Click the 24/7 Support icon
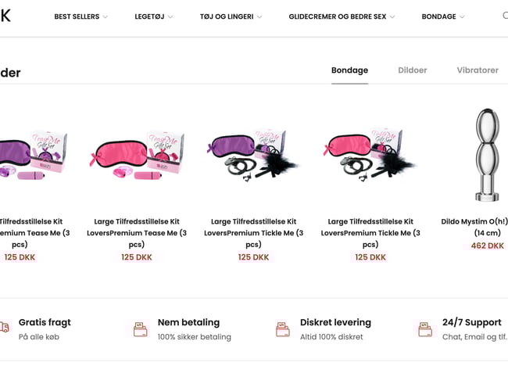This screenshot has width=508, height=391. tap(425, 329)
